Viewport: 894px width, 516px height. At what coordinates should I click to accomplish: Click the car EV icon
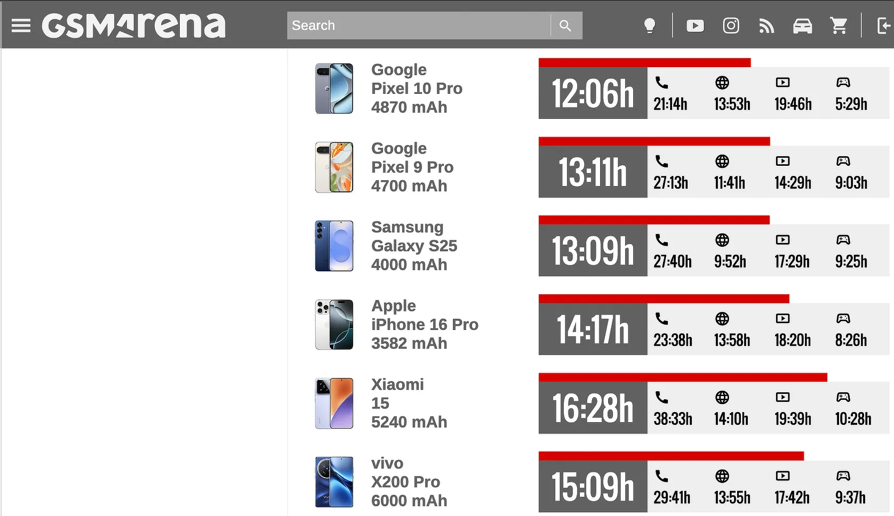pos(802,26)
